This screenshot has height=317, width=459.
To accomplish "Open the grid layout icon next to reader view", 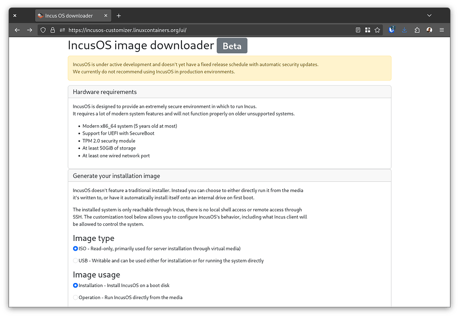I will 368,30.
